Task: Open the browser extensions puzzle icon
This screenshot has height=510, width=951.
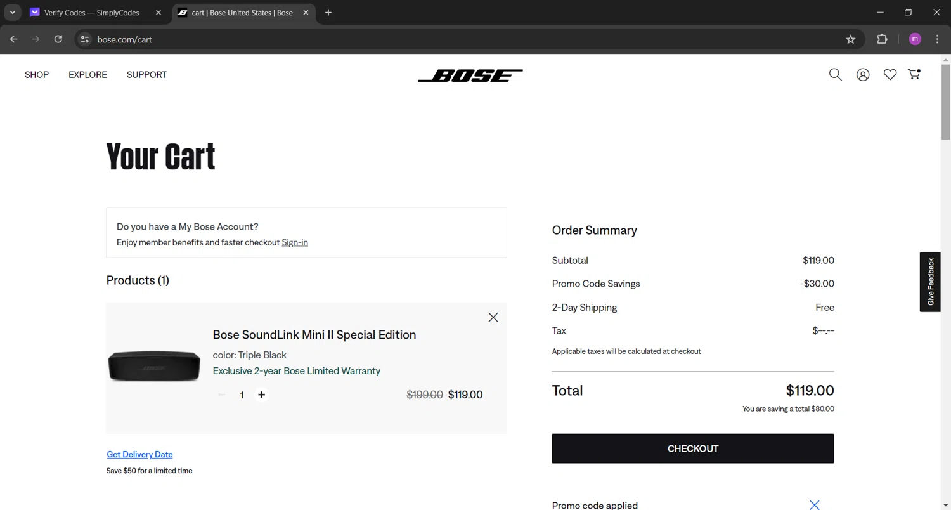Action: coord(882,39)
